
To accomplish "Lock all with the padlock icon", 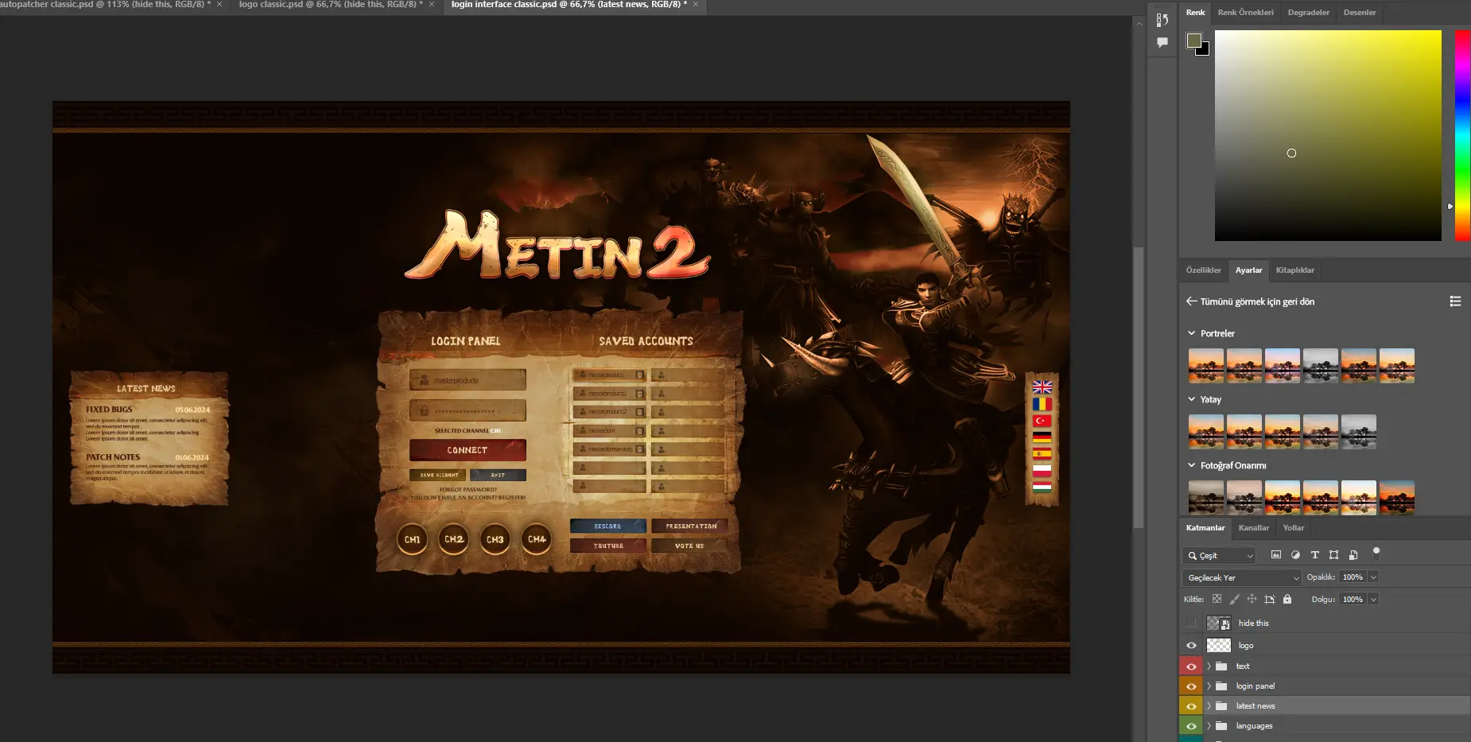I will tap(1287, 599).
